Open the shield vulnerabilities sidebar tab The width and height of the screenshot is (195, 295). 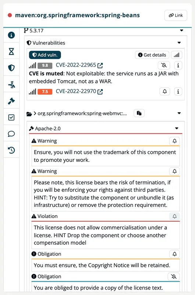pos(11,68)
